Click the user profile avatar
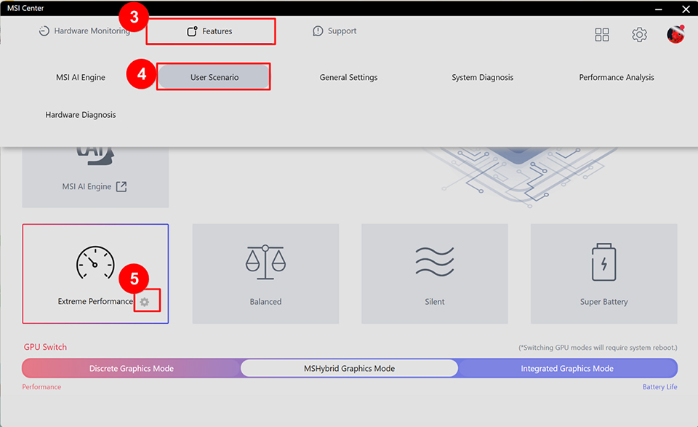Screen dimensions: 698x427 pos(675,34)
